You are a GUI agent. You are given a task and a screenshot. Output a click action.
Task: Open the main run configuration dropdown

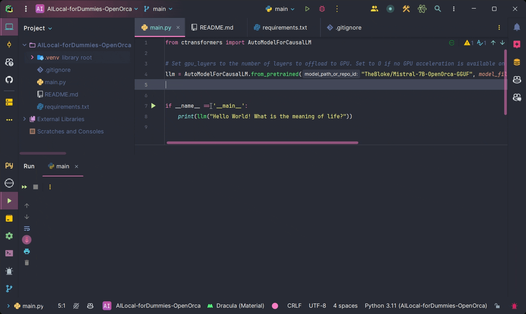[x=280, y=9]
